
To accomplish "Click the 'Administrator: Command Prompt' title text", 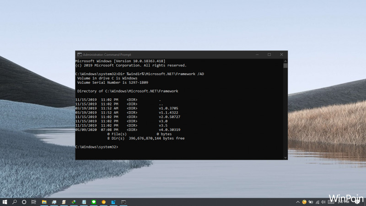I will [x=107, y=54].
